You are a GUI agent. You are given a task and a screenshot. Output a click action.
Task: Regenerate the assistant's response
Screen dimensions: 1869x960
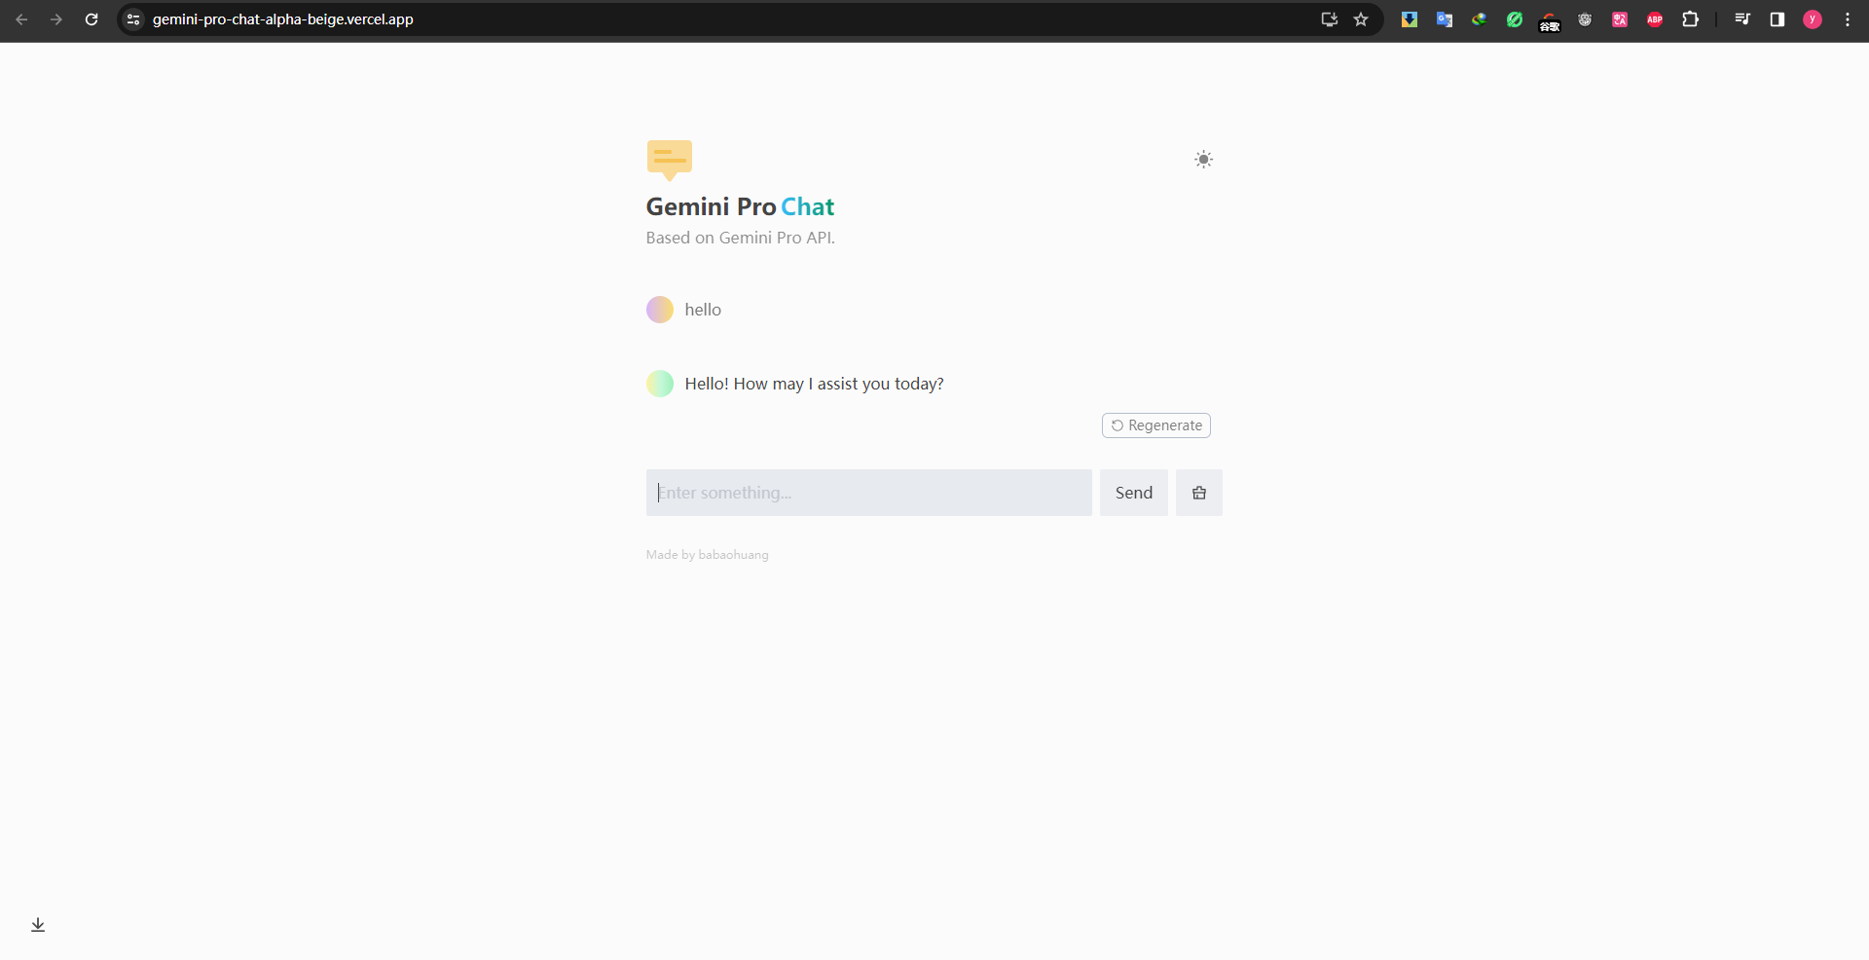point(1156,425)
